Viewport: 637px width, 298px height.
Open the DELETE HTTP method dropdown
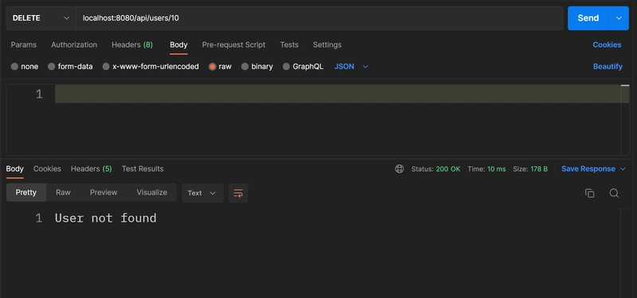[41, 18]
